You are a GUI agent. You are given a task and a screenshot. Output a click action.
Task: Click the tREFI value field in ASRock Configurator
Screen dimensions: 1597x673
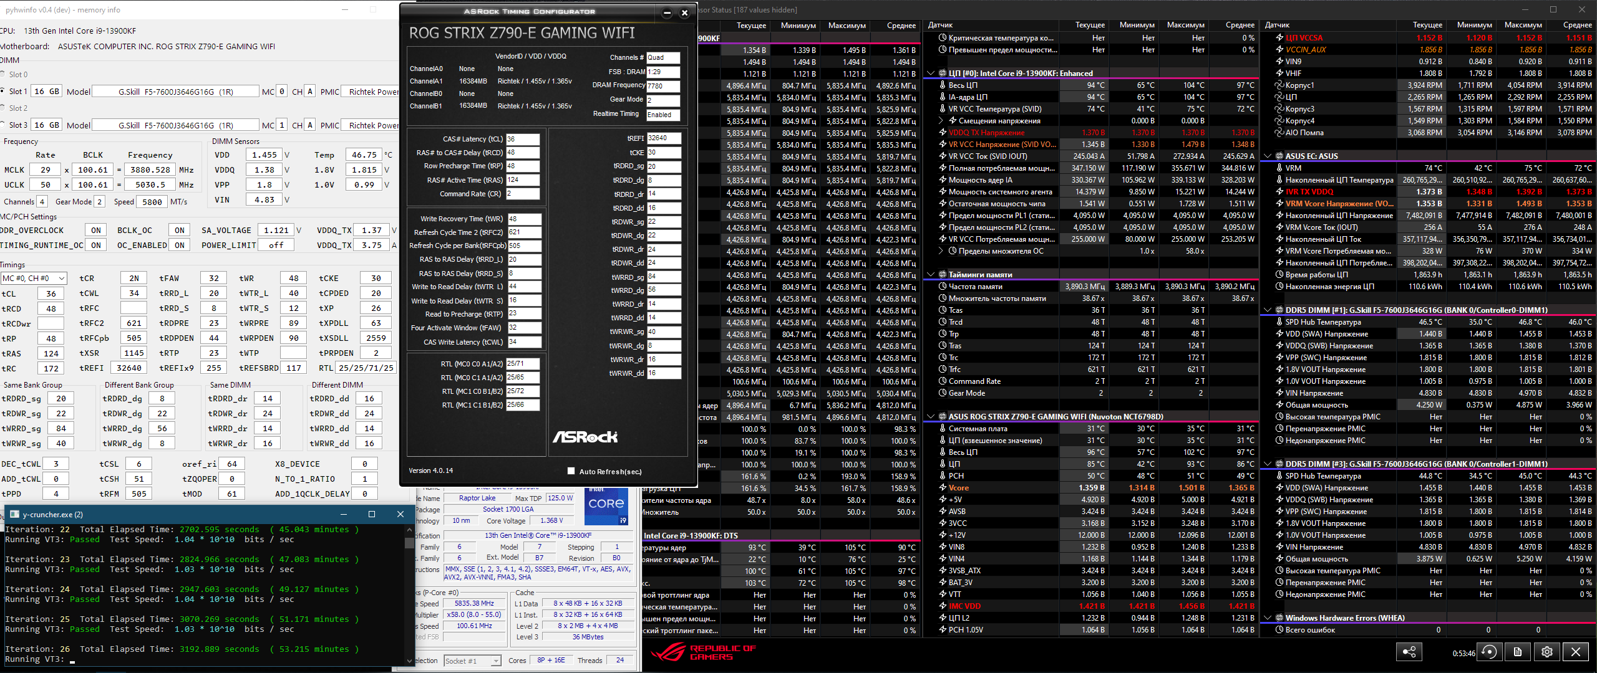pos(663,138)
